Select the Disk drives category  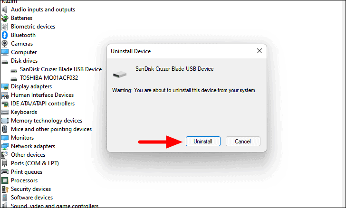click(24, 61)
